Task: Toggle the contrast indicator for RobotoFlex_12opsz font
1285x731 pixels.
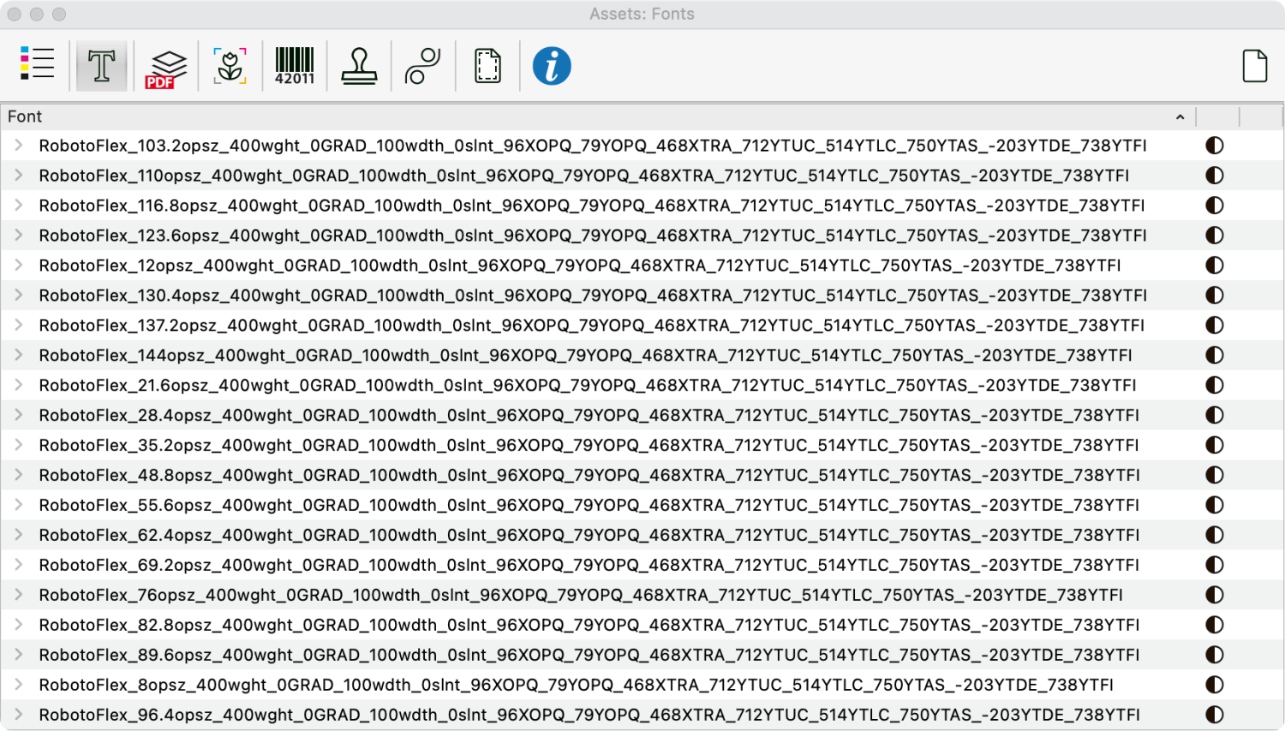Action: coord(1215,265)
